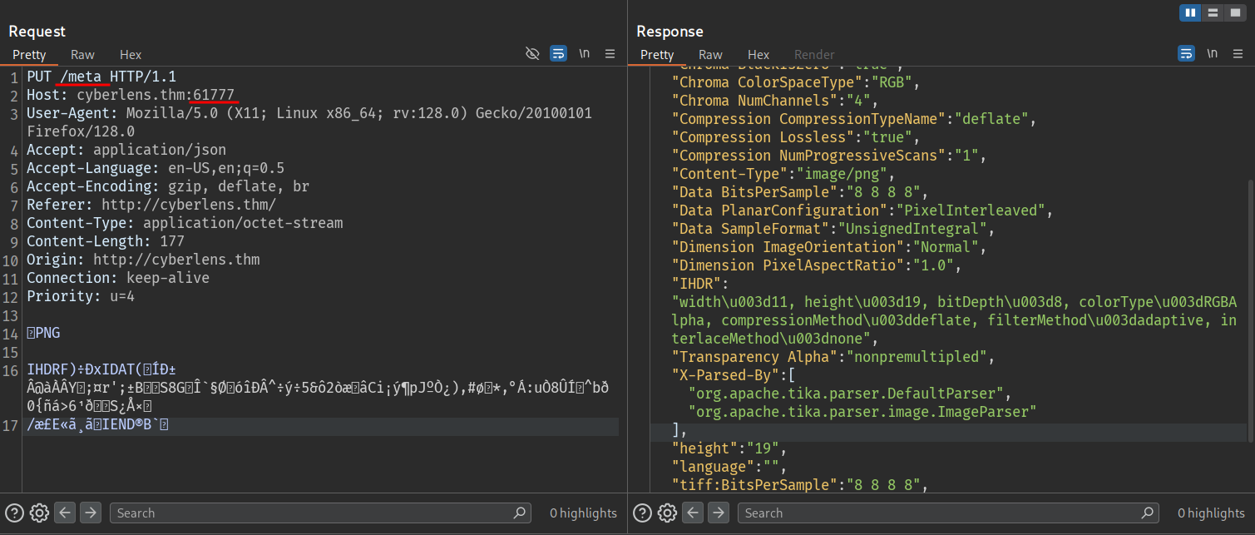Go to next match in Request search
The height and width of the screenshot is (535, 1255).
(90, 513)
